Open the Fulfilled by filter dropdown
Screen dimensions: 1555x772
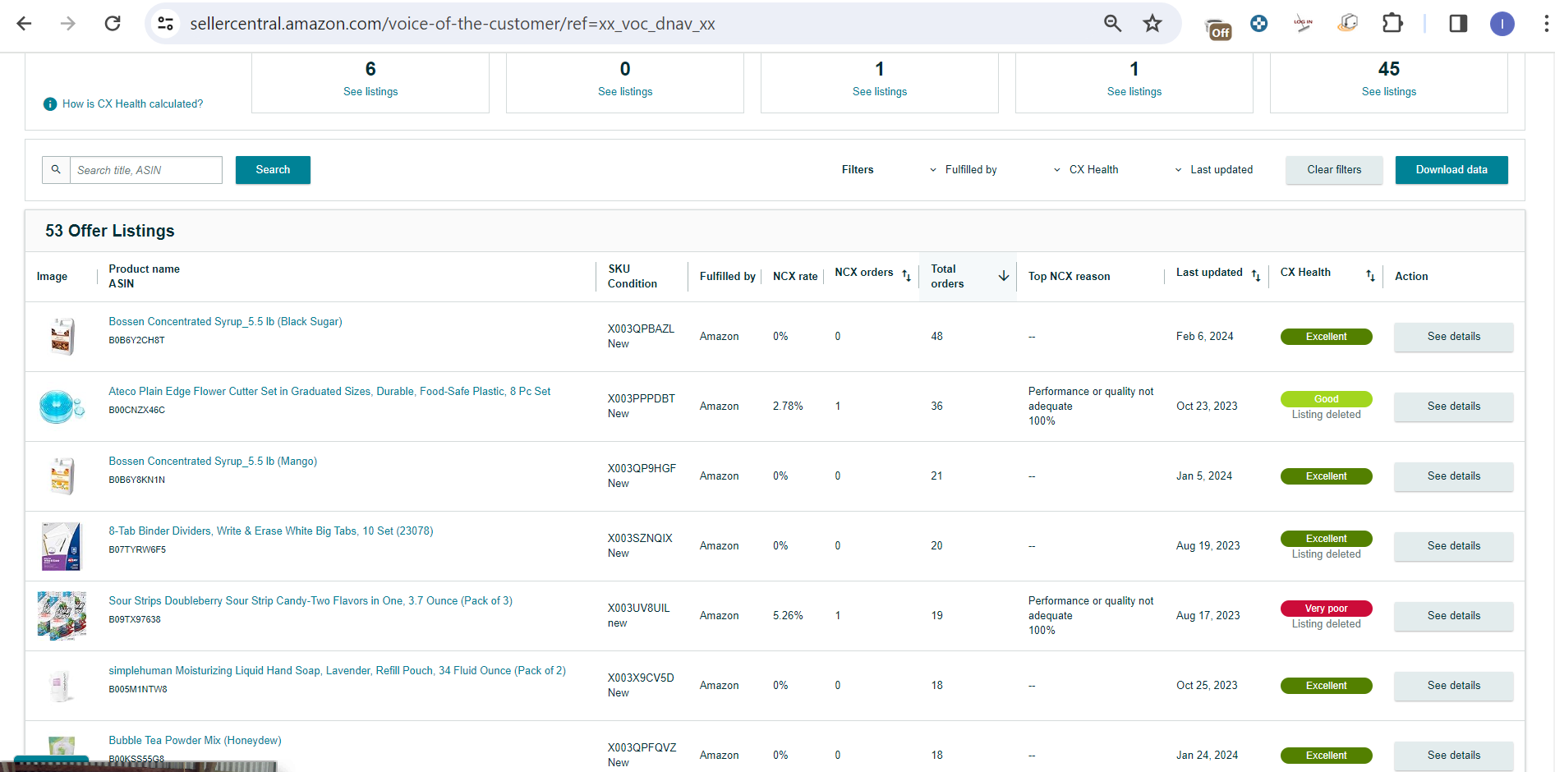click(x=963, y=170)
